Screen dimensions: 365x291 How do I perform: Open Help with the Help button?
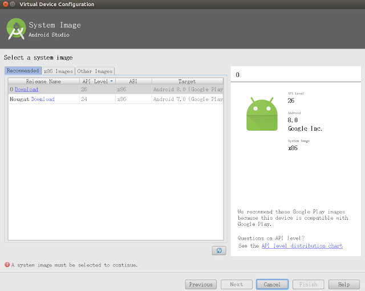point(344,285)
